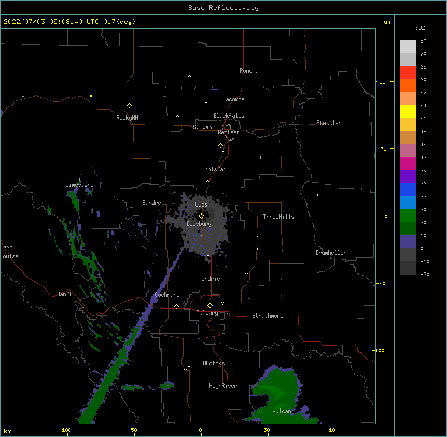The height and width of the screenshot is (437, 447).
Task: Click the Okotoks city label
Action: [x=214, y=363]
